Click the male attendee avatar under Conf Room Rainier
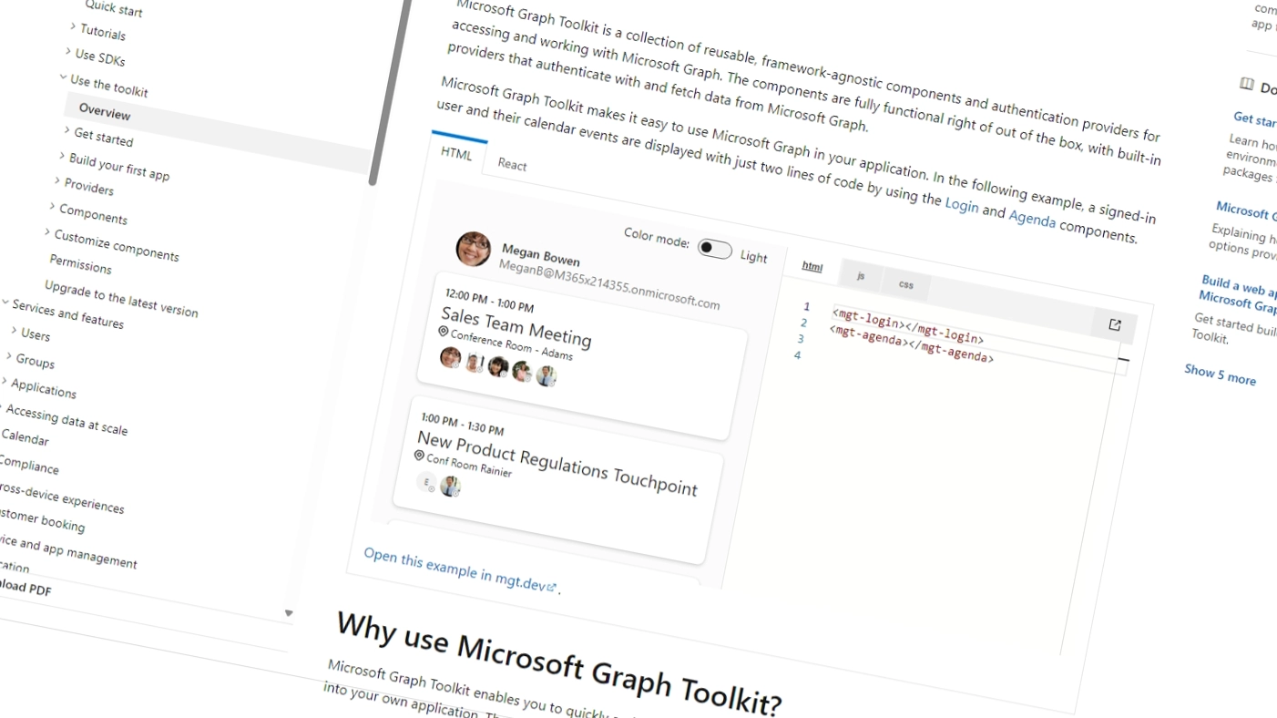Image resolution: width=1277 pixels, height=718 pixels. (449, 486)
